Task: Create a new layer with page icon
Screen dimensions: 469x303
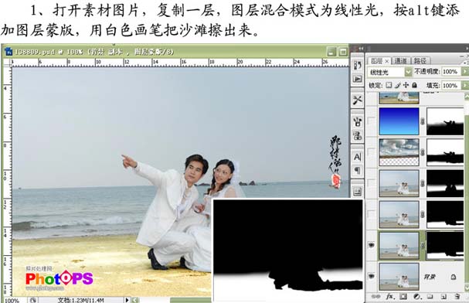Action: pos(444,296)
